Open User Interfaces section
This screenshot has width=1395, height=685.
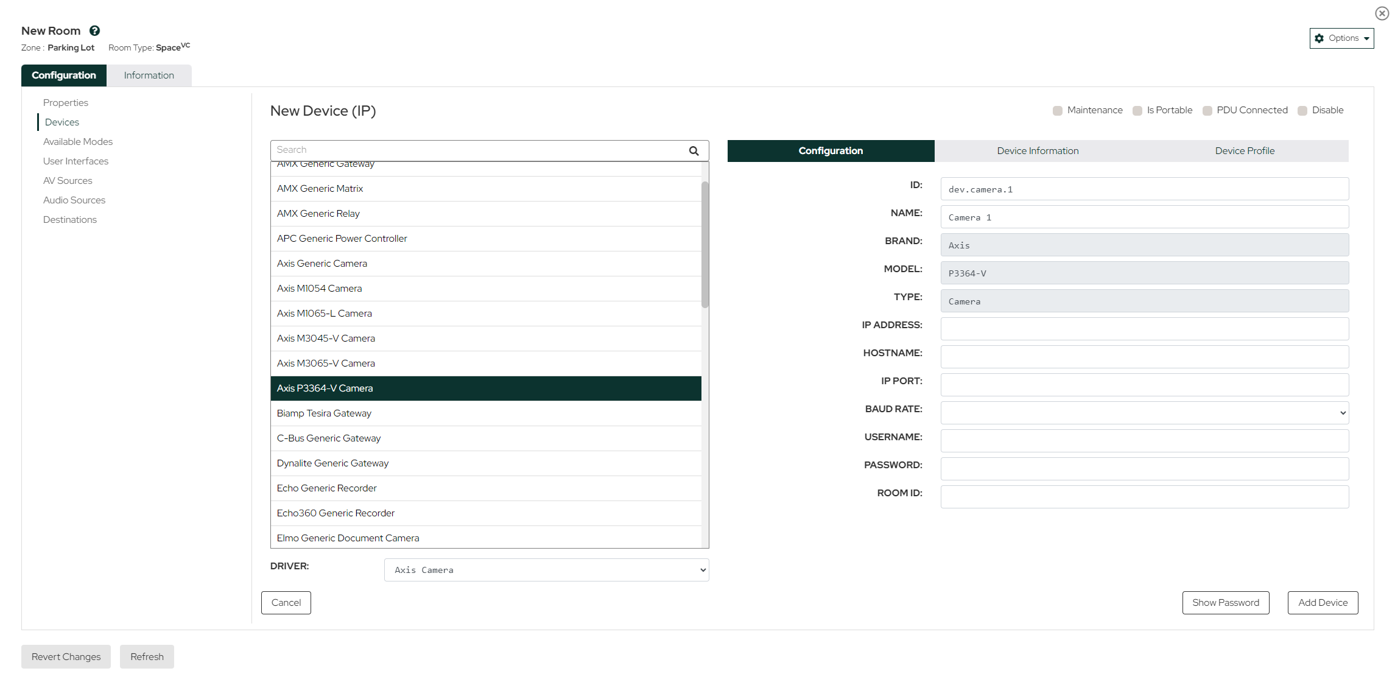click(76, 161)
